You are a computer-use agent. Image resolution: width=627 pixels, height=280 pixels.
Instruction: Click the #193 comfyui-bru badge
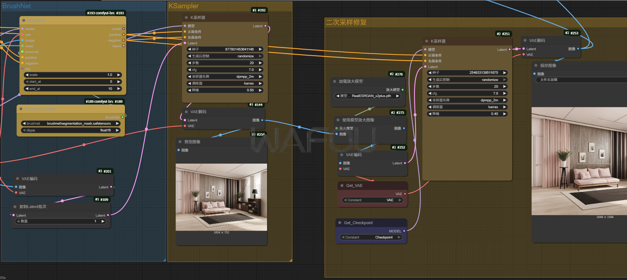point(106,13)
